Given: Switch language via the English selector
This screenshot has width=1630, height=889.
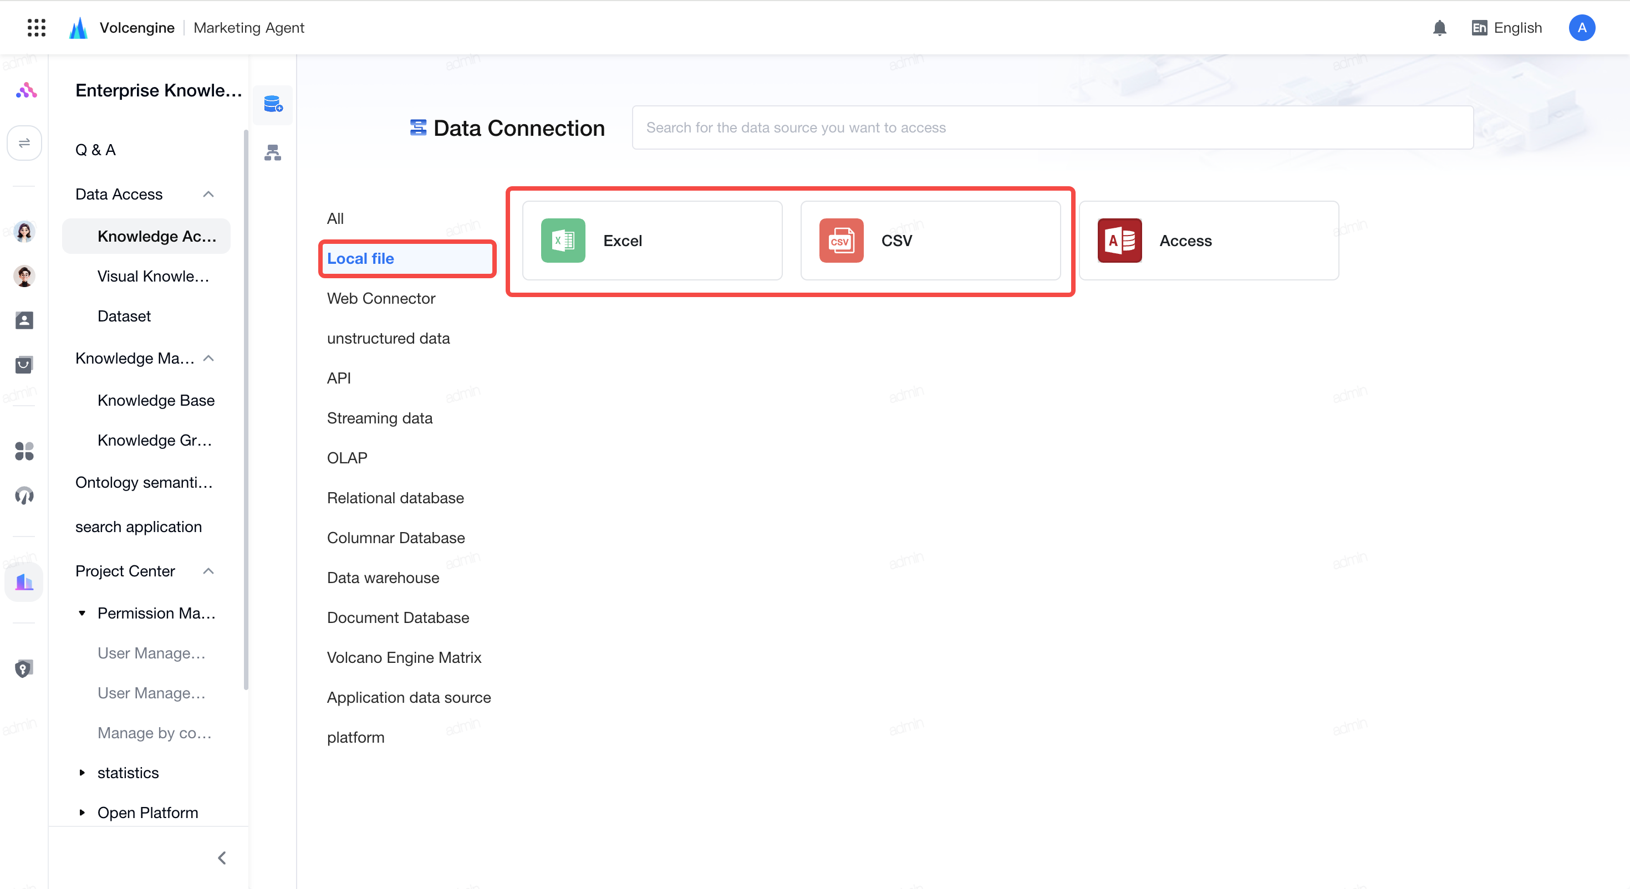Looking at the screenshot, I should click(1507, 28).
